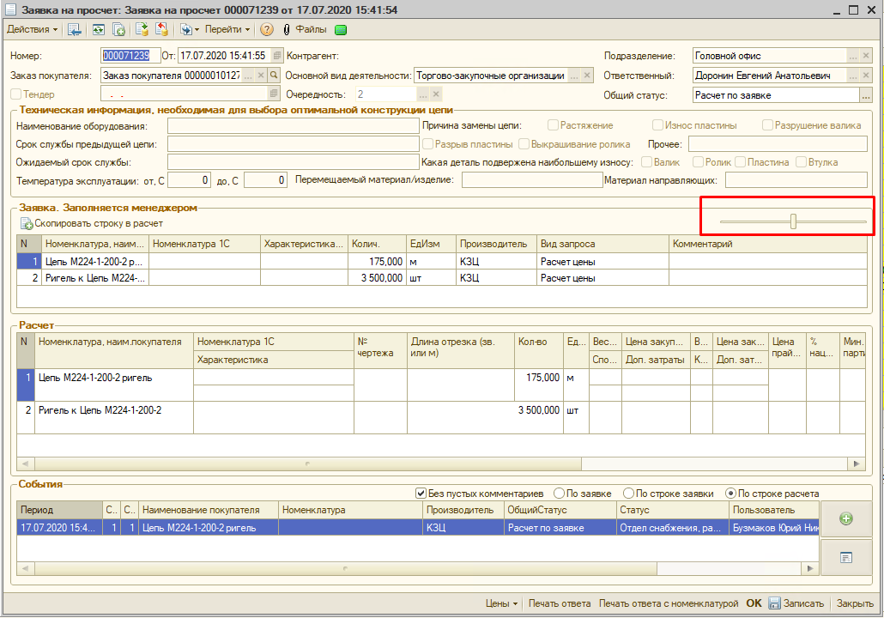884x618 pixels.
Task: Click the form icon button below green plus
Action: click(x=845, y=557)
